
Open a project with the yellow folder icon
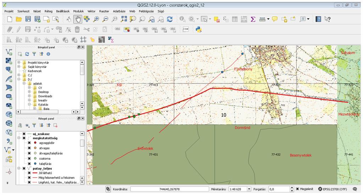(x=19, y=19)
